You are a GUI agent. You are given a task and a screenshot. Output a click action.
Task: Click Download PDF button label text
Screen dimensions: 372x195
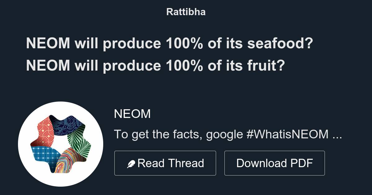[275, 163]
